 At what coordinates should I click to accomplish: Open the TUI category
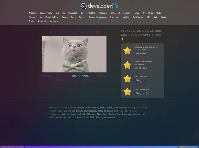click(149, 17)
